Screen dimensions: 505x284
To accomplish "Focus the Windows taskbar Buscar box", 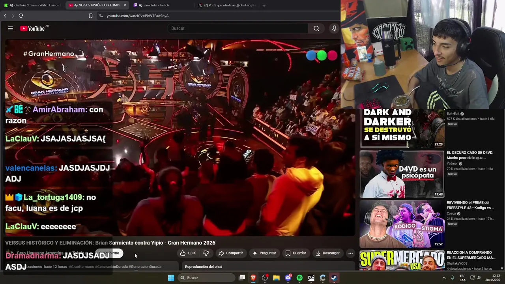I will click(206, 278).
